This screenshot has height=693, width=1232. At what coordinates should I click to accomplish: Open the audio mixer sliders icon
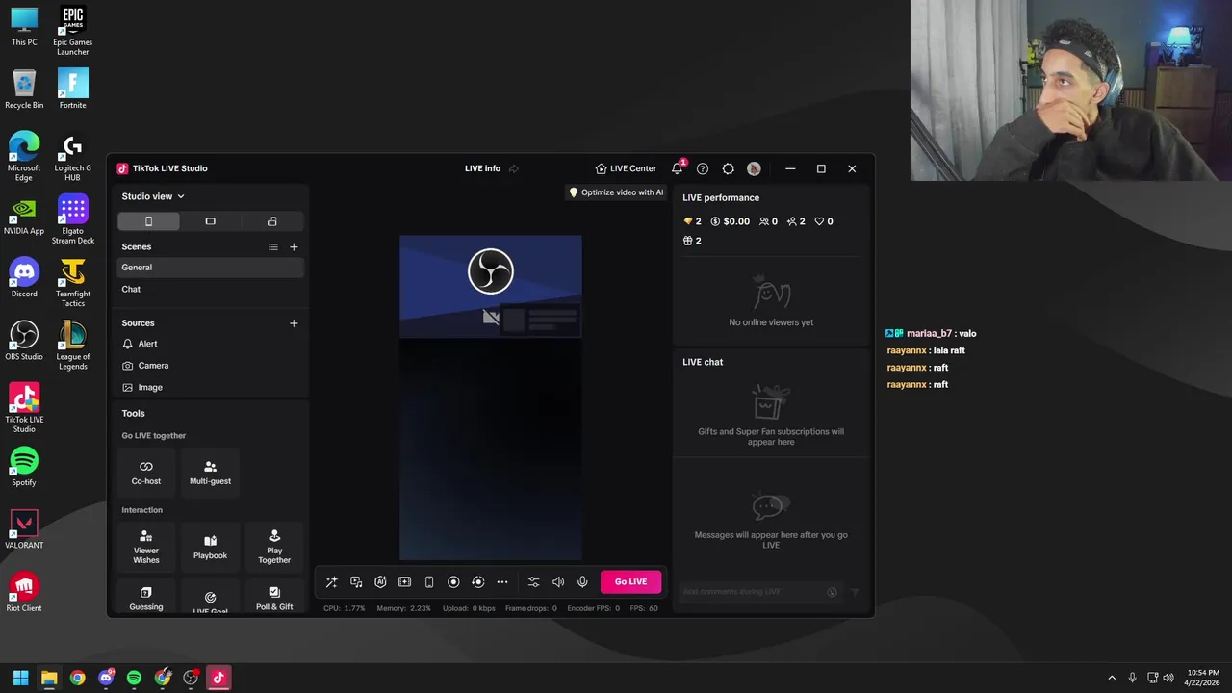point(533,581)
